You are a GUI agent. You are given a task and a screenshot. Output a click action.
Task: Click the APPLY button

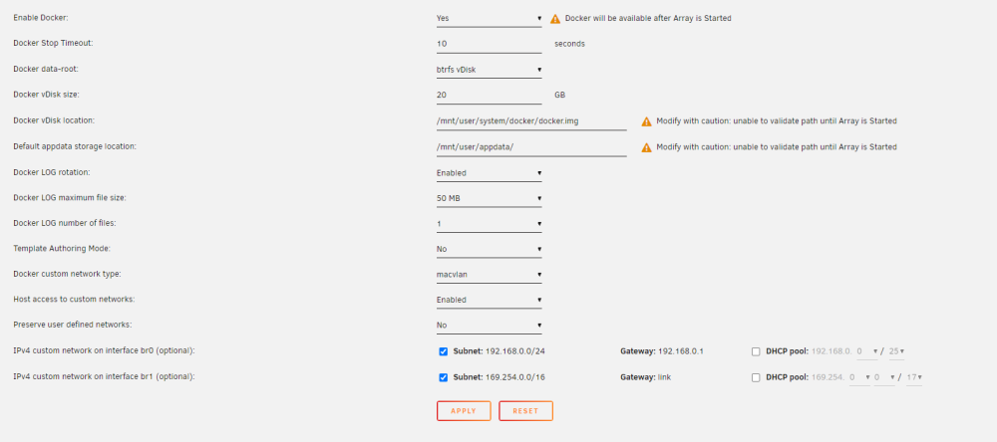[464, 411]
